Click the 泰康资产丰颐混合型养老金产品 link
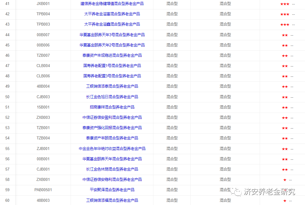The image size is (305, 205). coord(112,138)
